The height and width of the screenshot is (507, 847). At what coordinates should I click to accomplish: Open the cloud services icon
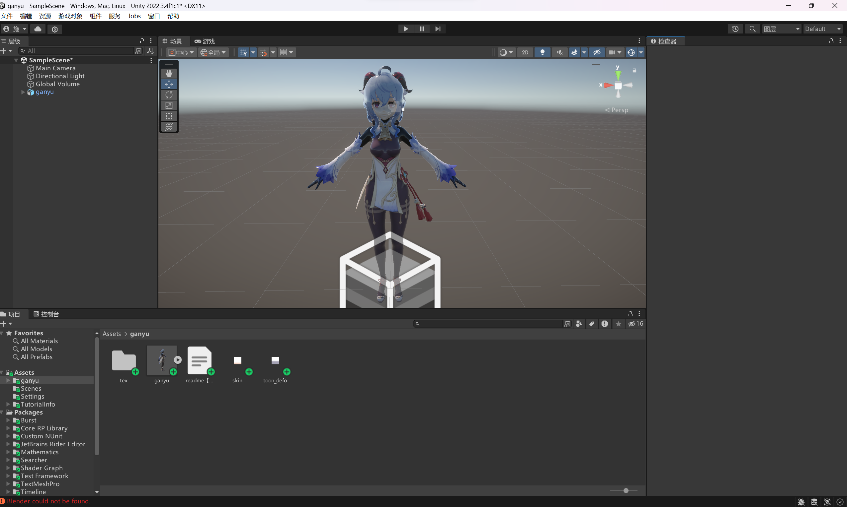point(38,29)
